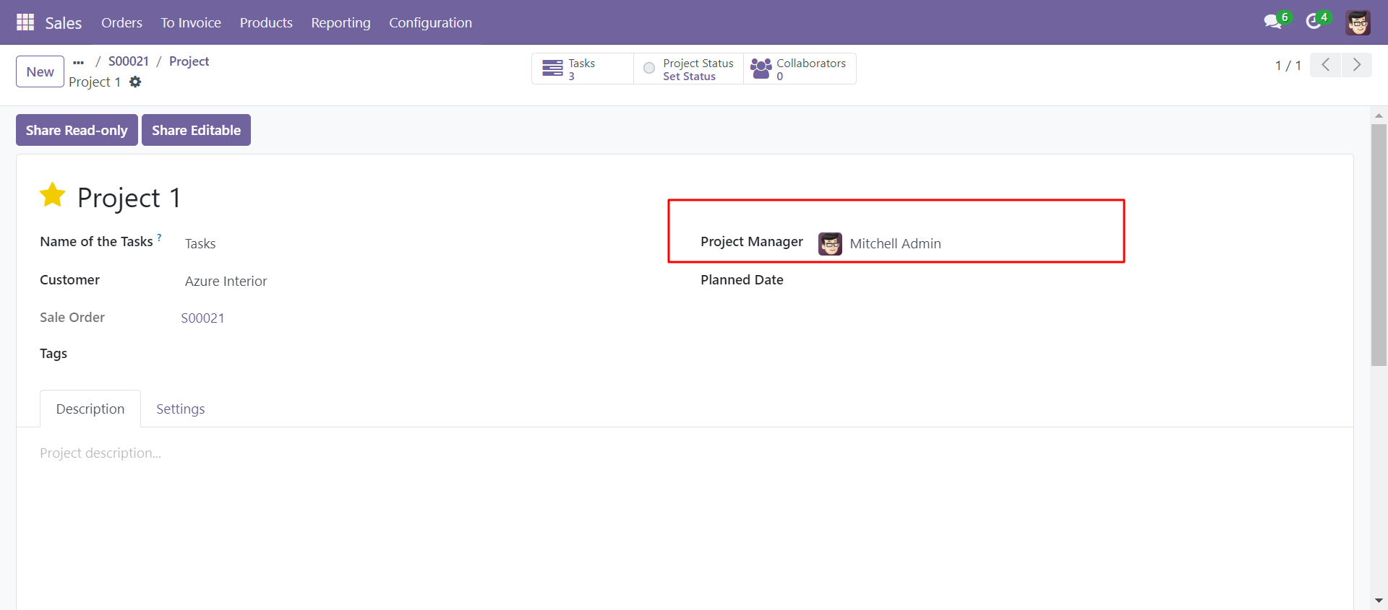Open S00021 breadcrumb link

[x=129, y=61]
